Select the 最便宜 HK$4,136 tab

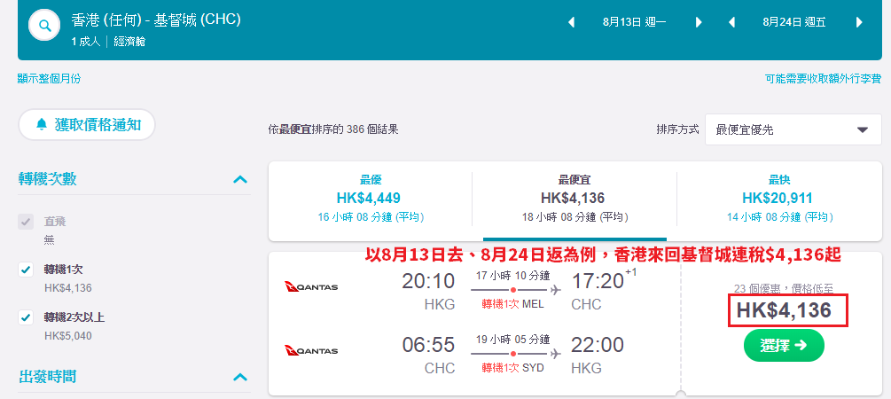(x=574, y=199)
